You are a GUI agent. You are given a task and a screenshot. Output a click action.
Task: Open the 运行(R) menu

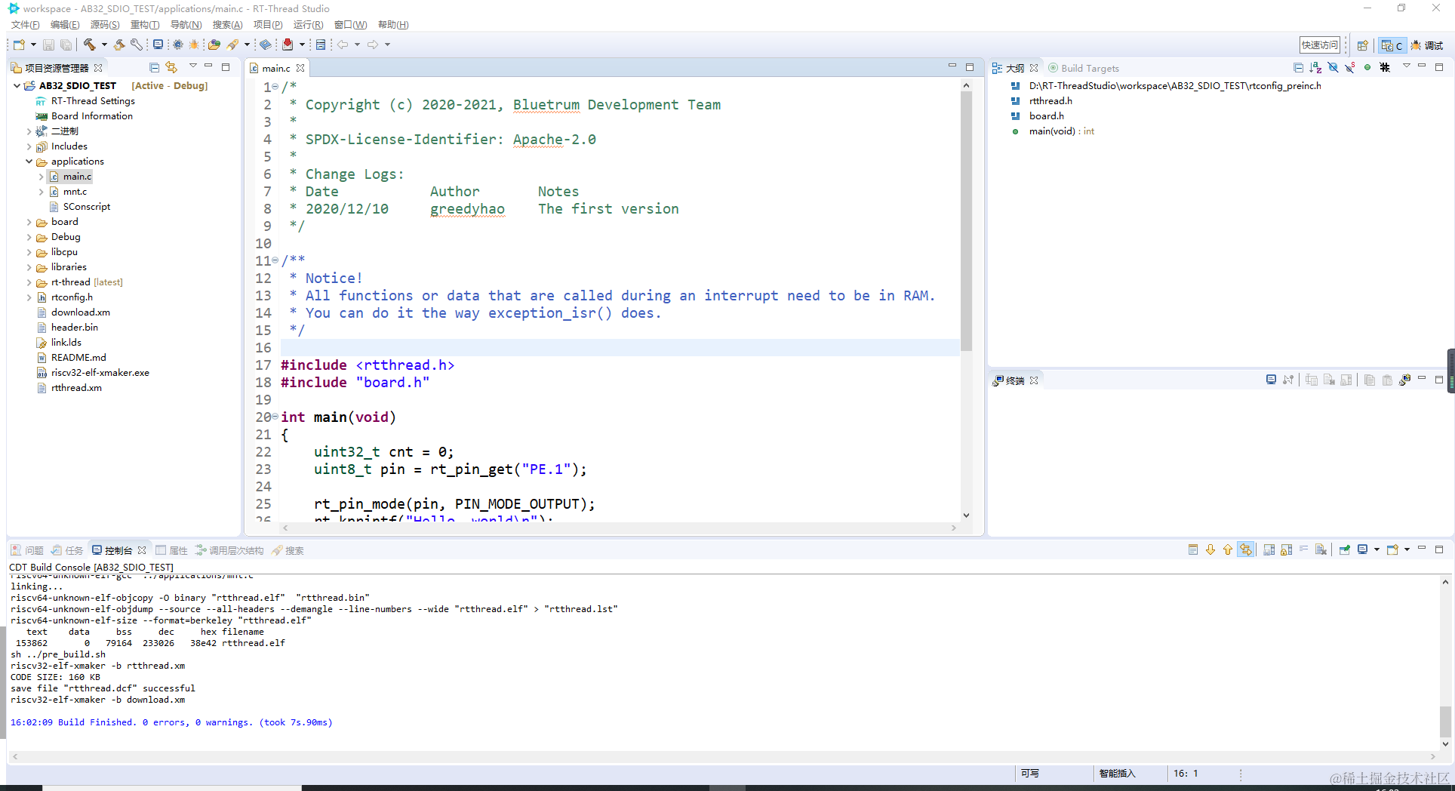coord(308,25)
